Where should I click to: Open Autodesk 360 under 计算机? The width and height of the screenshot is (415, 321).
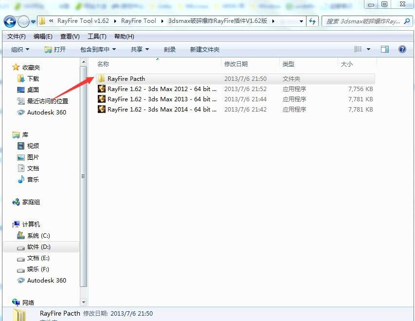(x=47, y=280)
